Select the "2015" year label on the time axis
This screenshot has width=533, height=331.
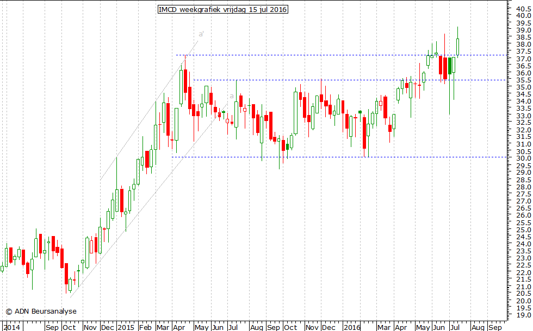[126, 327]
